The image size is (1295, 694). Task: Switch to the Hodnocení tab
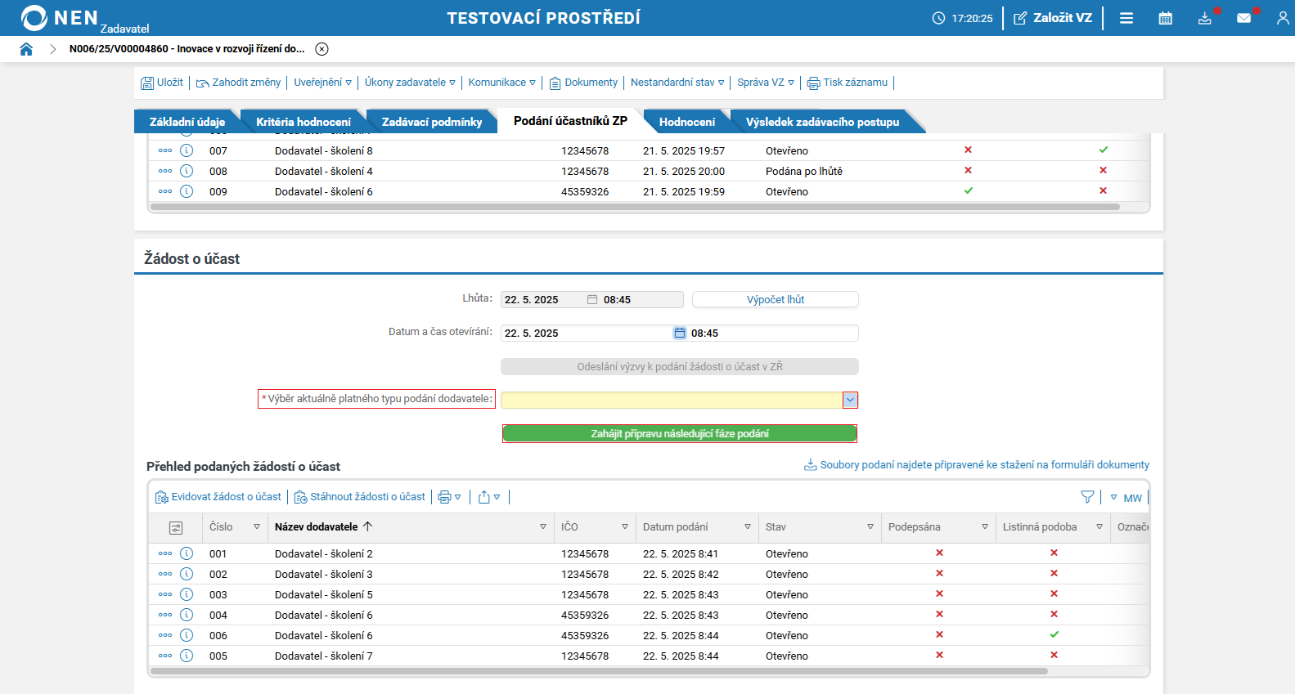(x=686, y=122)
